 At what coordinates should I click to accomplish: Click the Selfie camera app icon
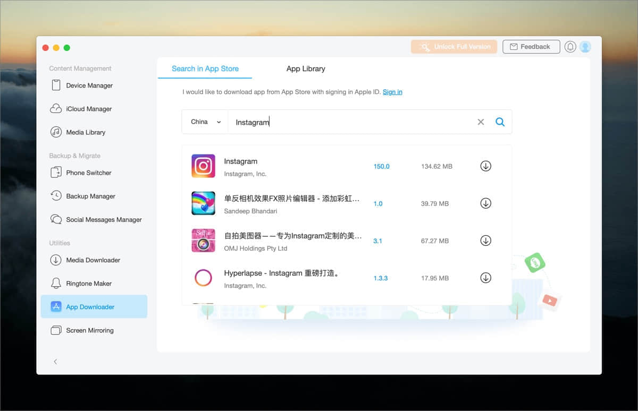coord(203,241)
